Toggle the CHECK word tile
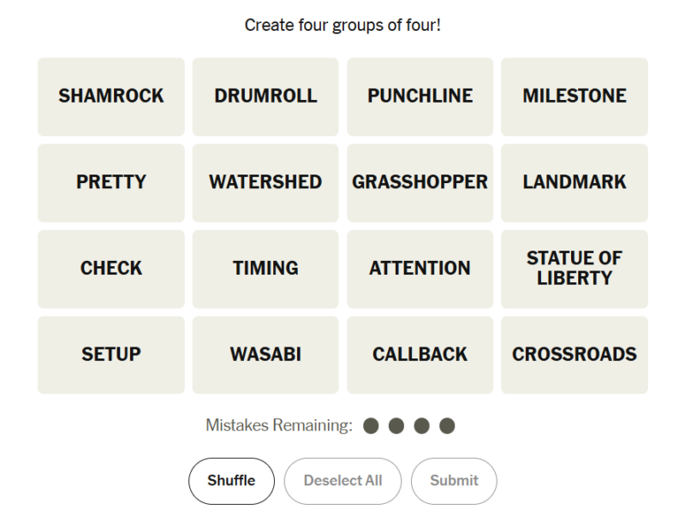 (111, 269)
